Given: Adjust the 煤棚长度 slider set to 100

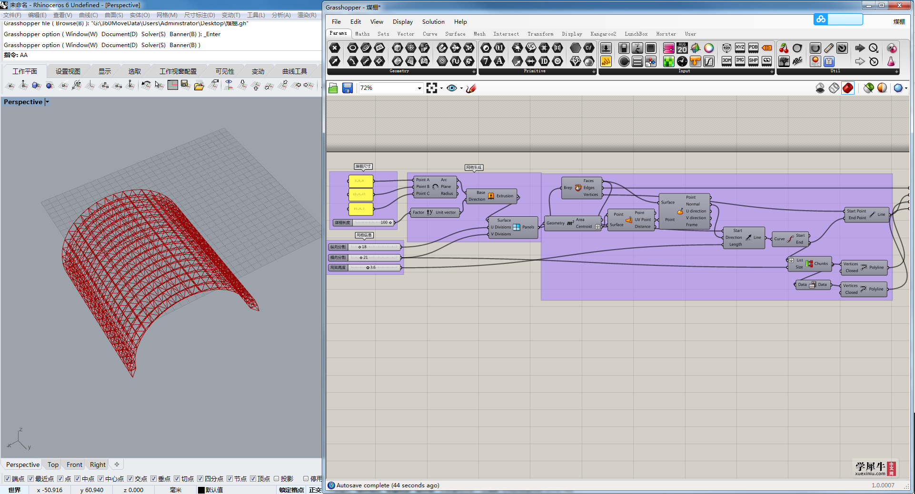Looking at the screenshot, I should [x=364, y=223].
